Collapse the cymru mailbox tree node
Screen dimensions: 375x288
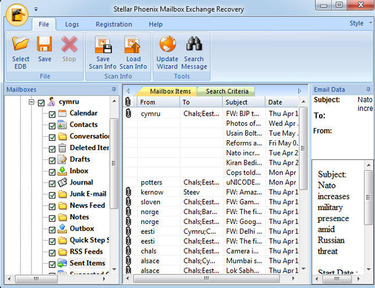[31, 102]
